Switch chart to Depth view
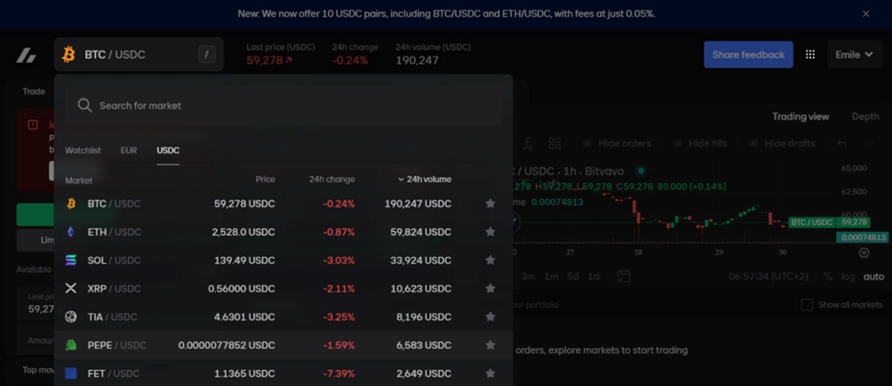 [865, 116]
